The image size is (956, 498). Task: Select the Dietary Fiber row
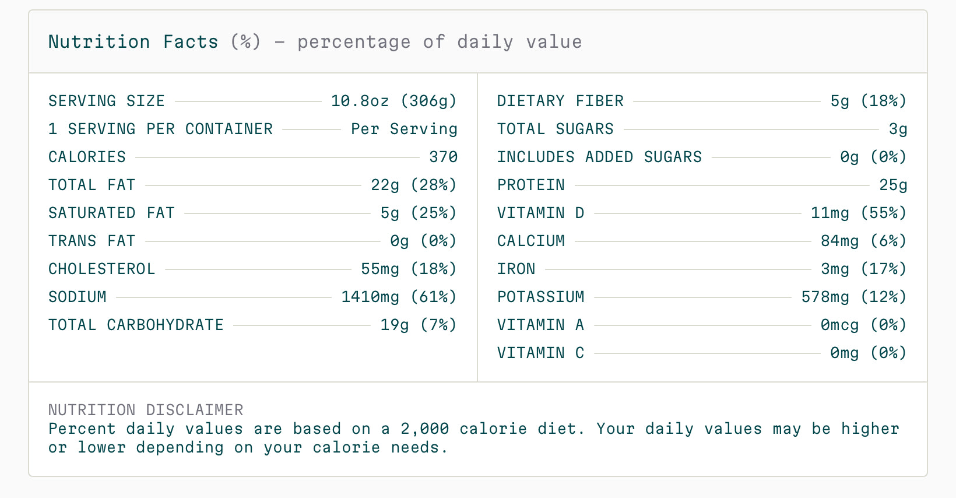702,101
